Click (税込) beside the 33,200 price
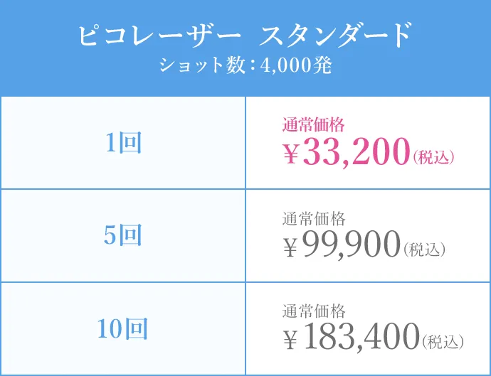 pyautogui.click(x=433, y=156)
